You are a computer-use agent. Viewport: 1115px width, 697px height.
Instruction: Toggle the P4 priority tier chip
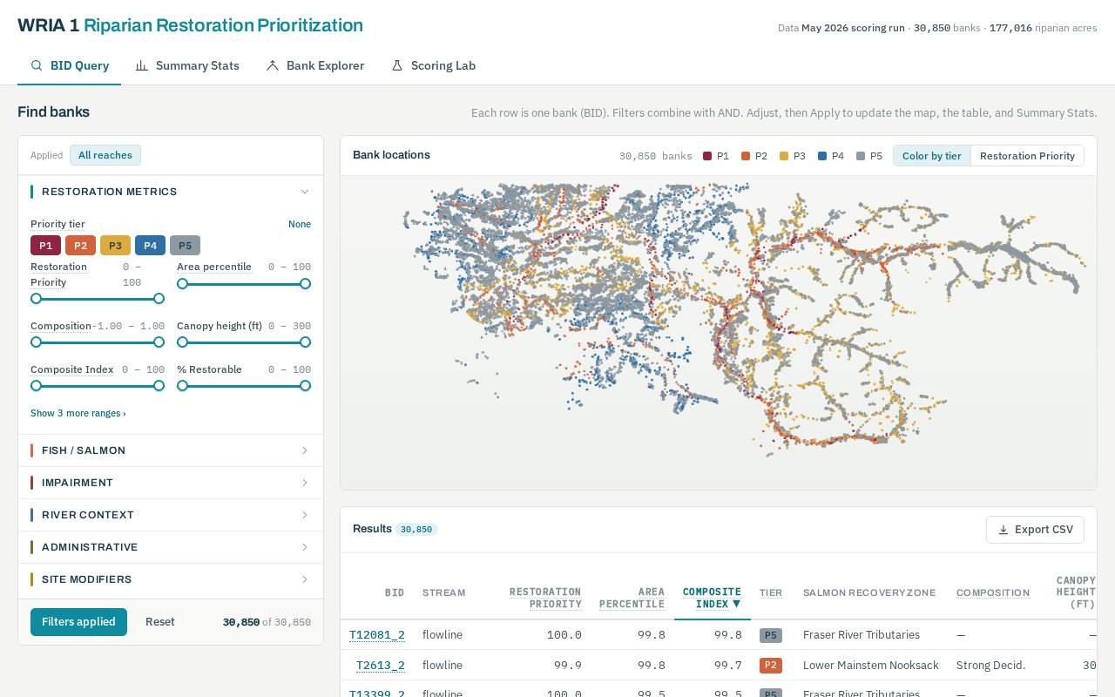point(150,246)
